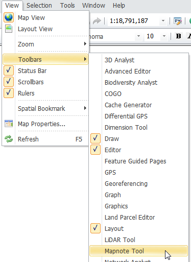This screenshot has height=262, width=191.
Task: Toggle the Bold formatting button
Action: pyautogui.click(x=178, y=36)
